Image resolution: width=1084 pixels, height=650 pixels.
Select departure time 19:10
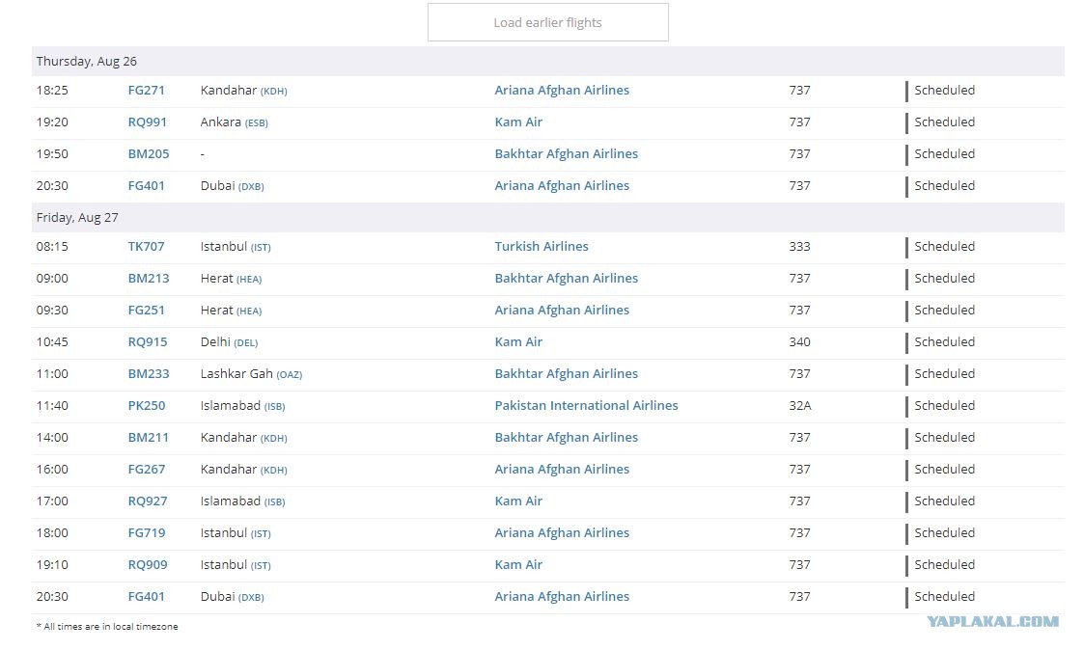[52, 564]
